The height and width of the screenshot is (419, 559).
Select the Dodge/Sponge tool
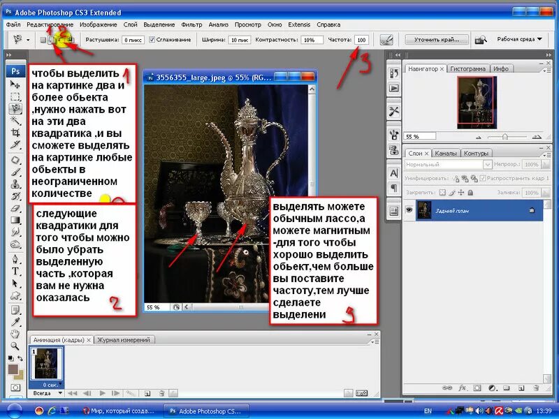click(x=15, y=244)
